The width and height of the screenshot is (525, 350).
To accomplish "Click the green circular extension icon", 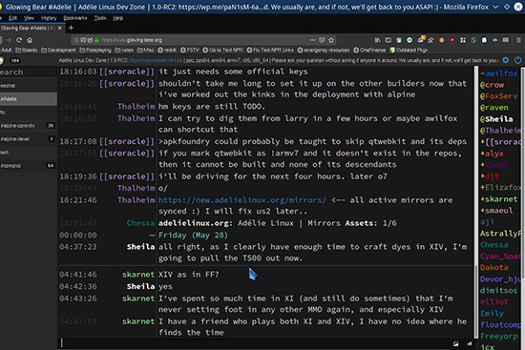I will click(409, 40).
